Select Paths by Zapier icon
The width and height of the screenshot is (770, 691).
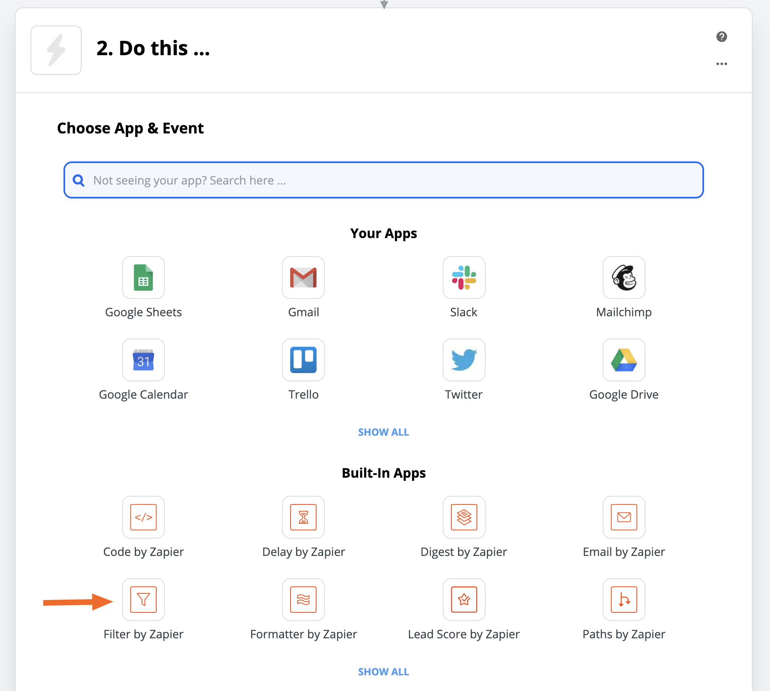pyautogui.click(x=624, y=600)
